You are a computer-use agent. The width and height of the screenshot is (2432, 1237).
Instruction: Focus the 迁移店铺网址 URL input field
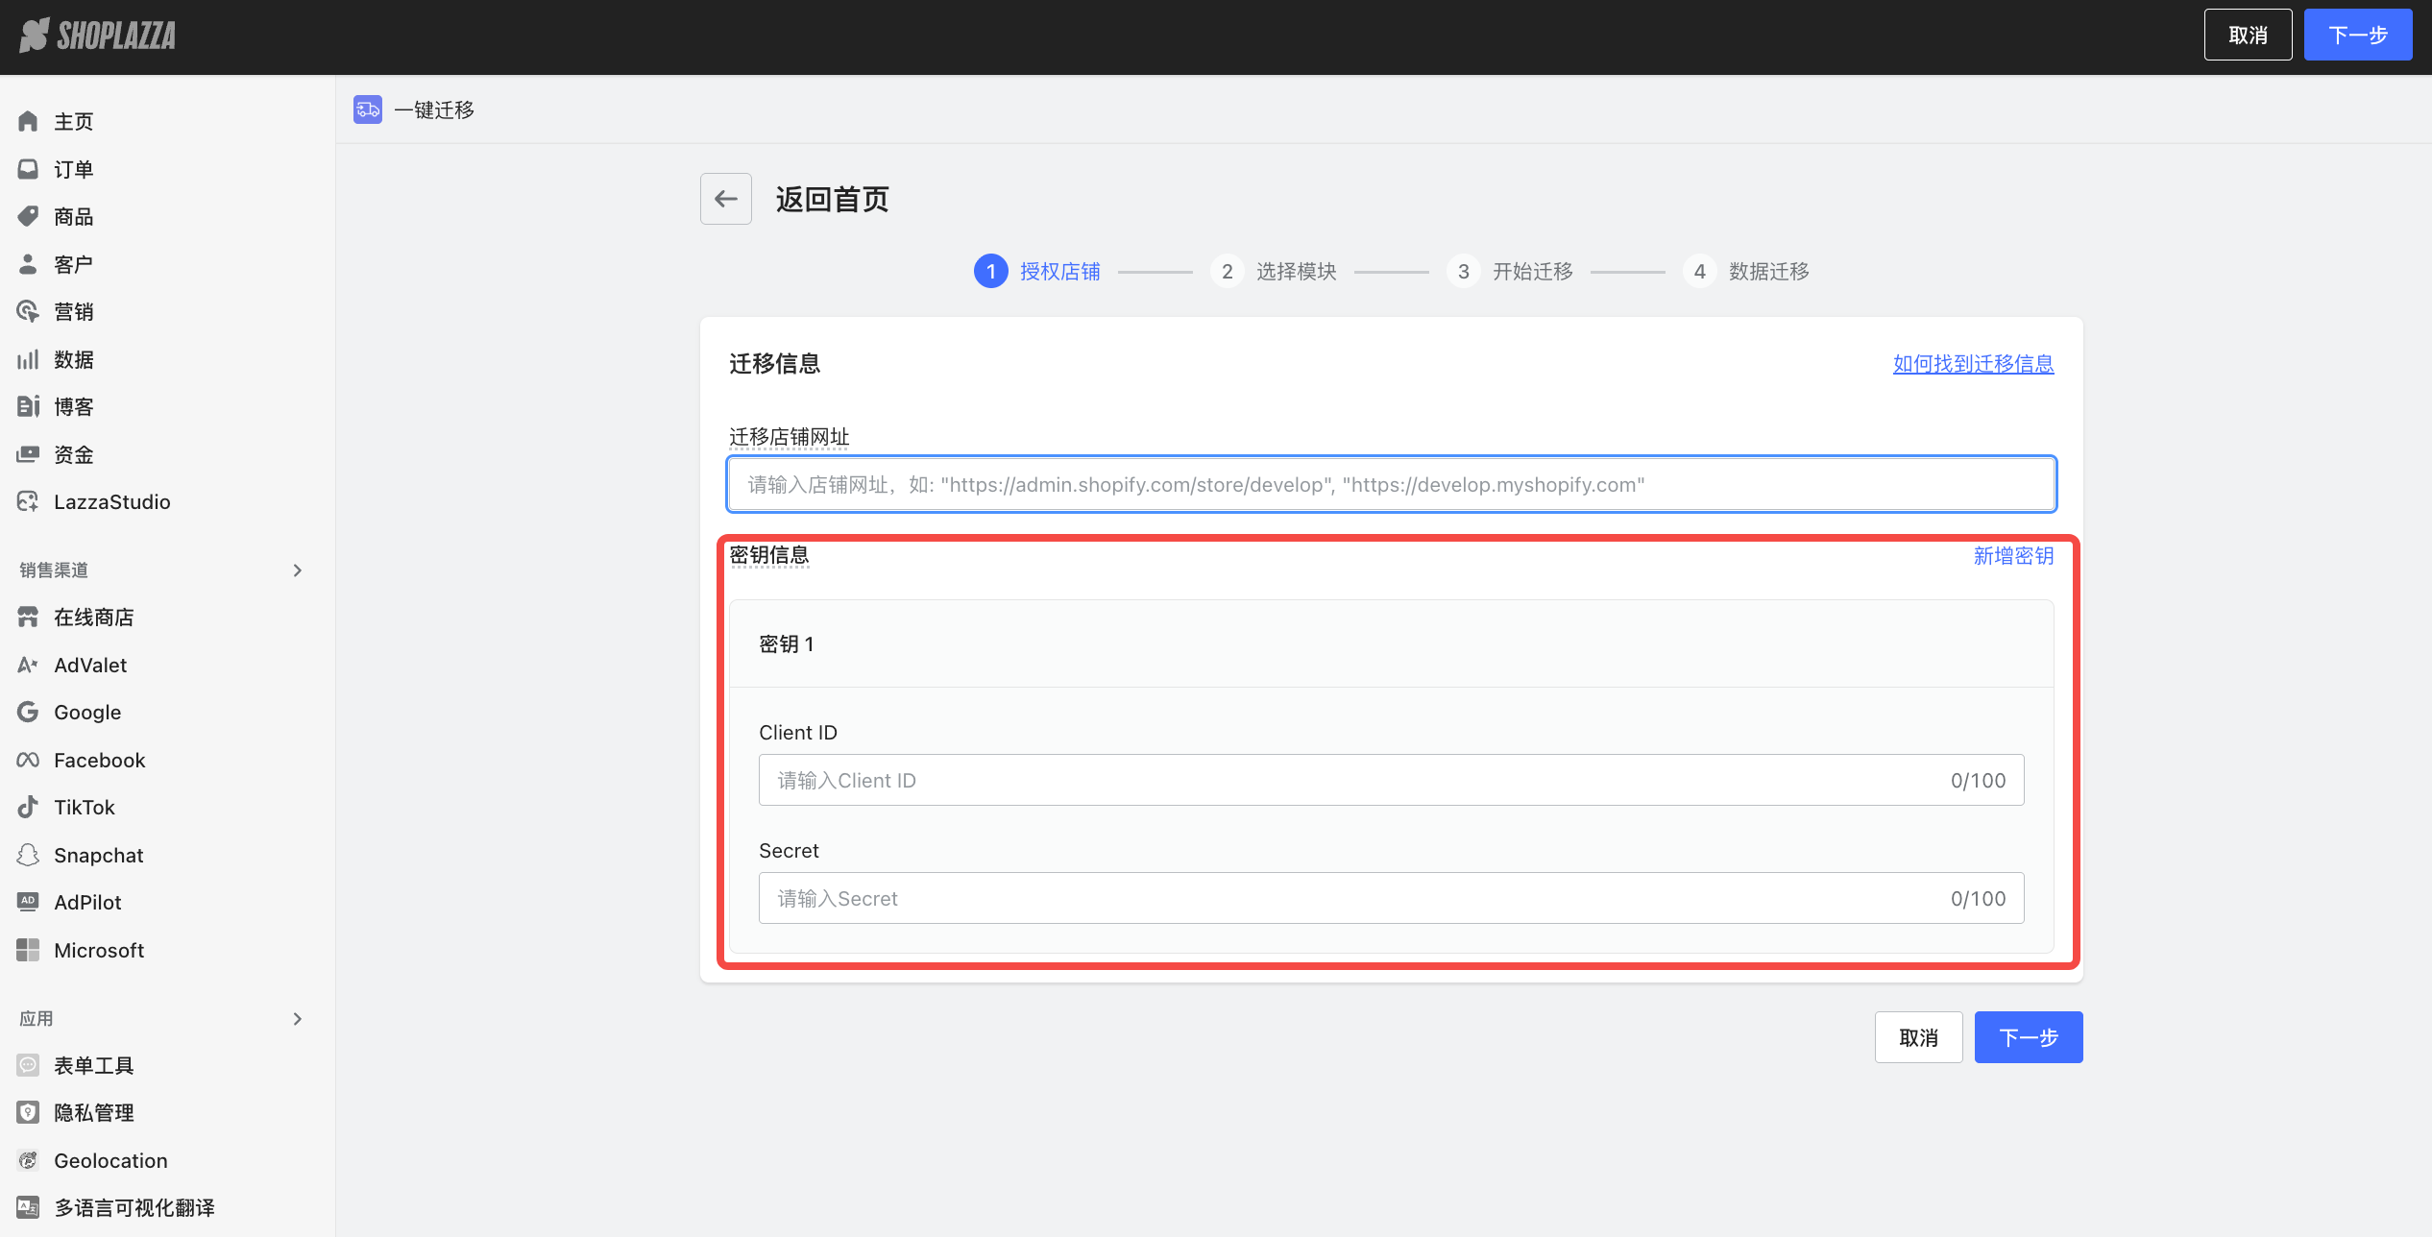point(1392,484)
